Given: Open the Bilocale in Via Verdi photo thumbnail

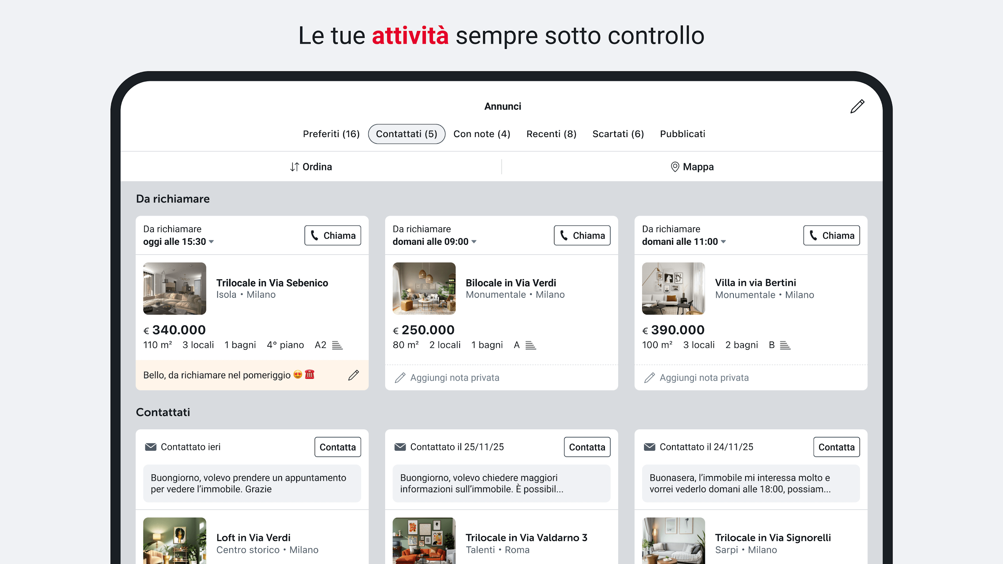Looking at the screenshot, I should [x=424, y=288].
